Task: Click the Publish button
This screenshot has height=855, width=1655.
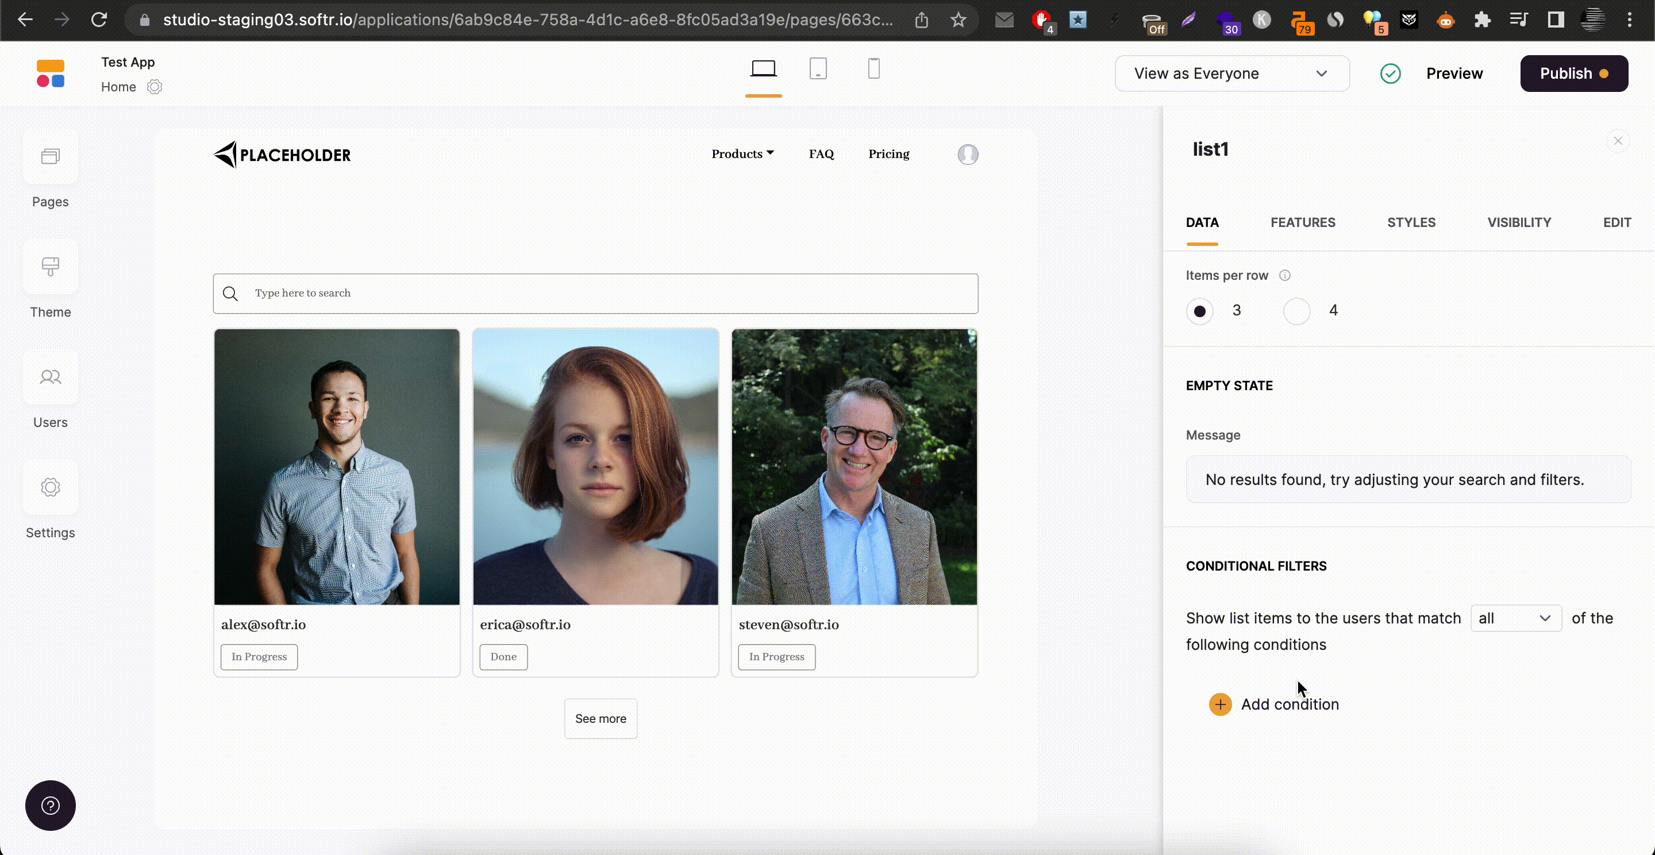Action: click(1573, 74)
